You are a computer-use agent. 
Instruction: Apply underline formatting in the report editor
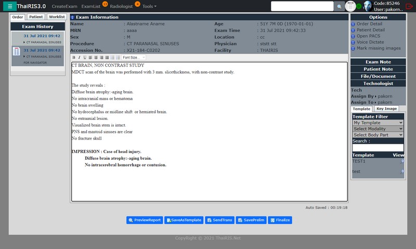(85, 58)
